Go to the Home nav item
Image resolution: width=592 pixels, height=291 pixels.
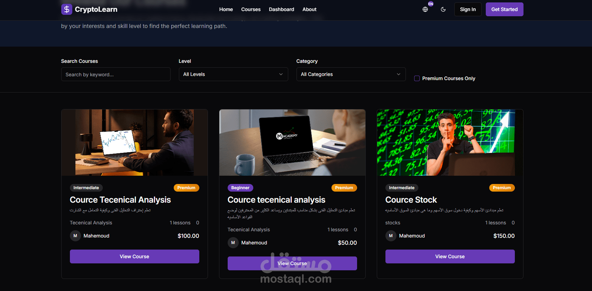226,9
